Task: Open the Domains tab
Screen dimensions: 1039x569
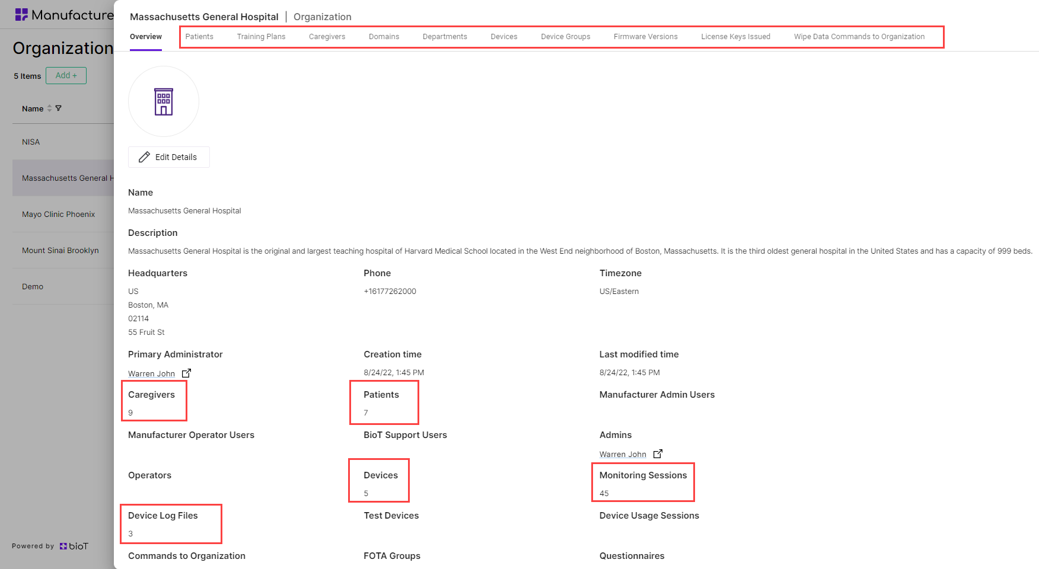Action: pos(384,37)
